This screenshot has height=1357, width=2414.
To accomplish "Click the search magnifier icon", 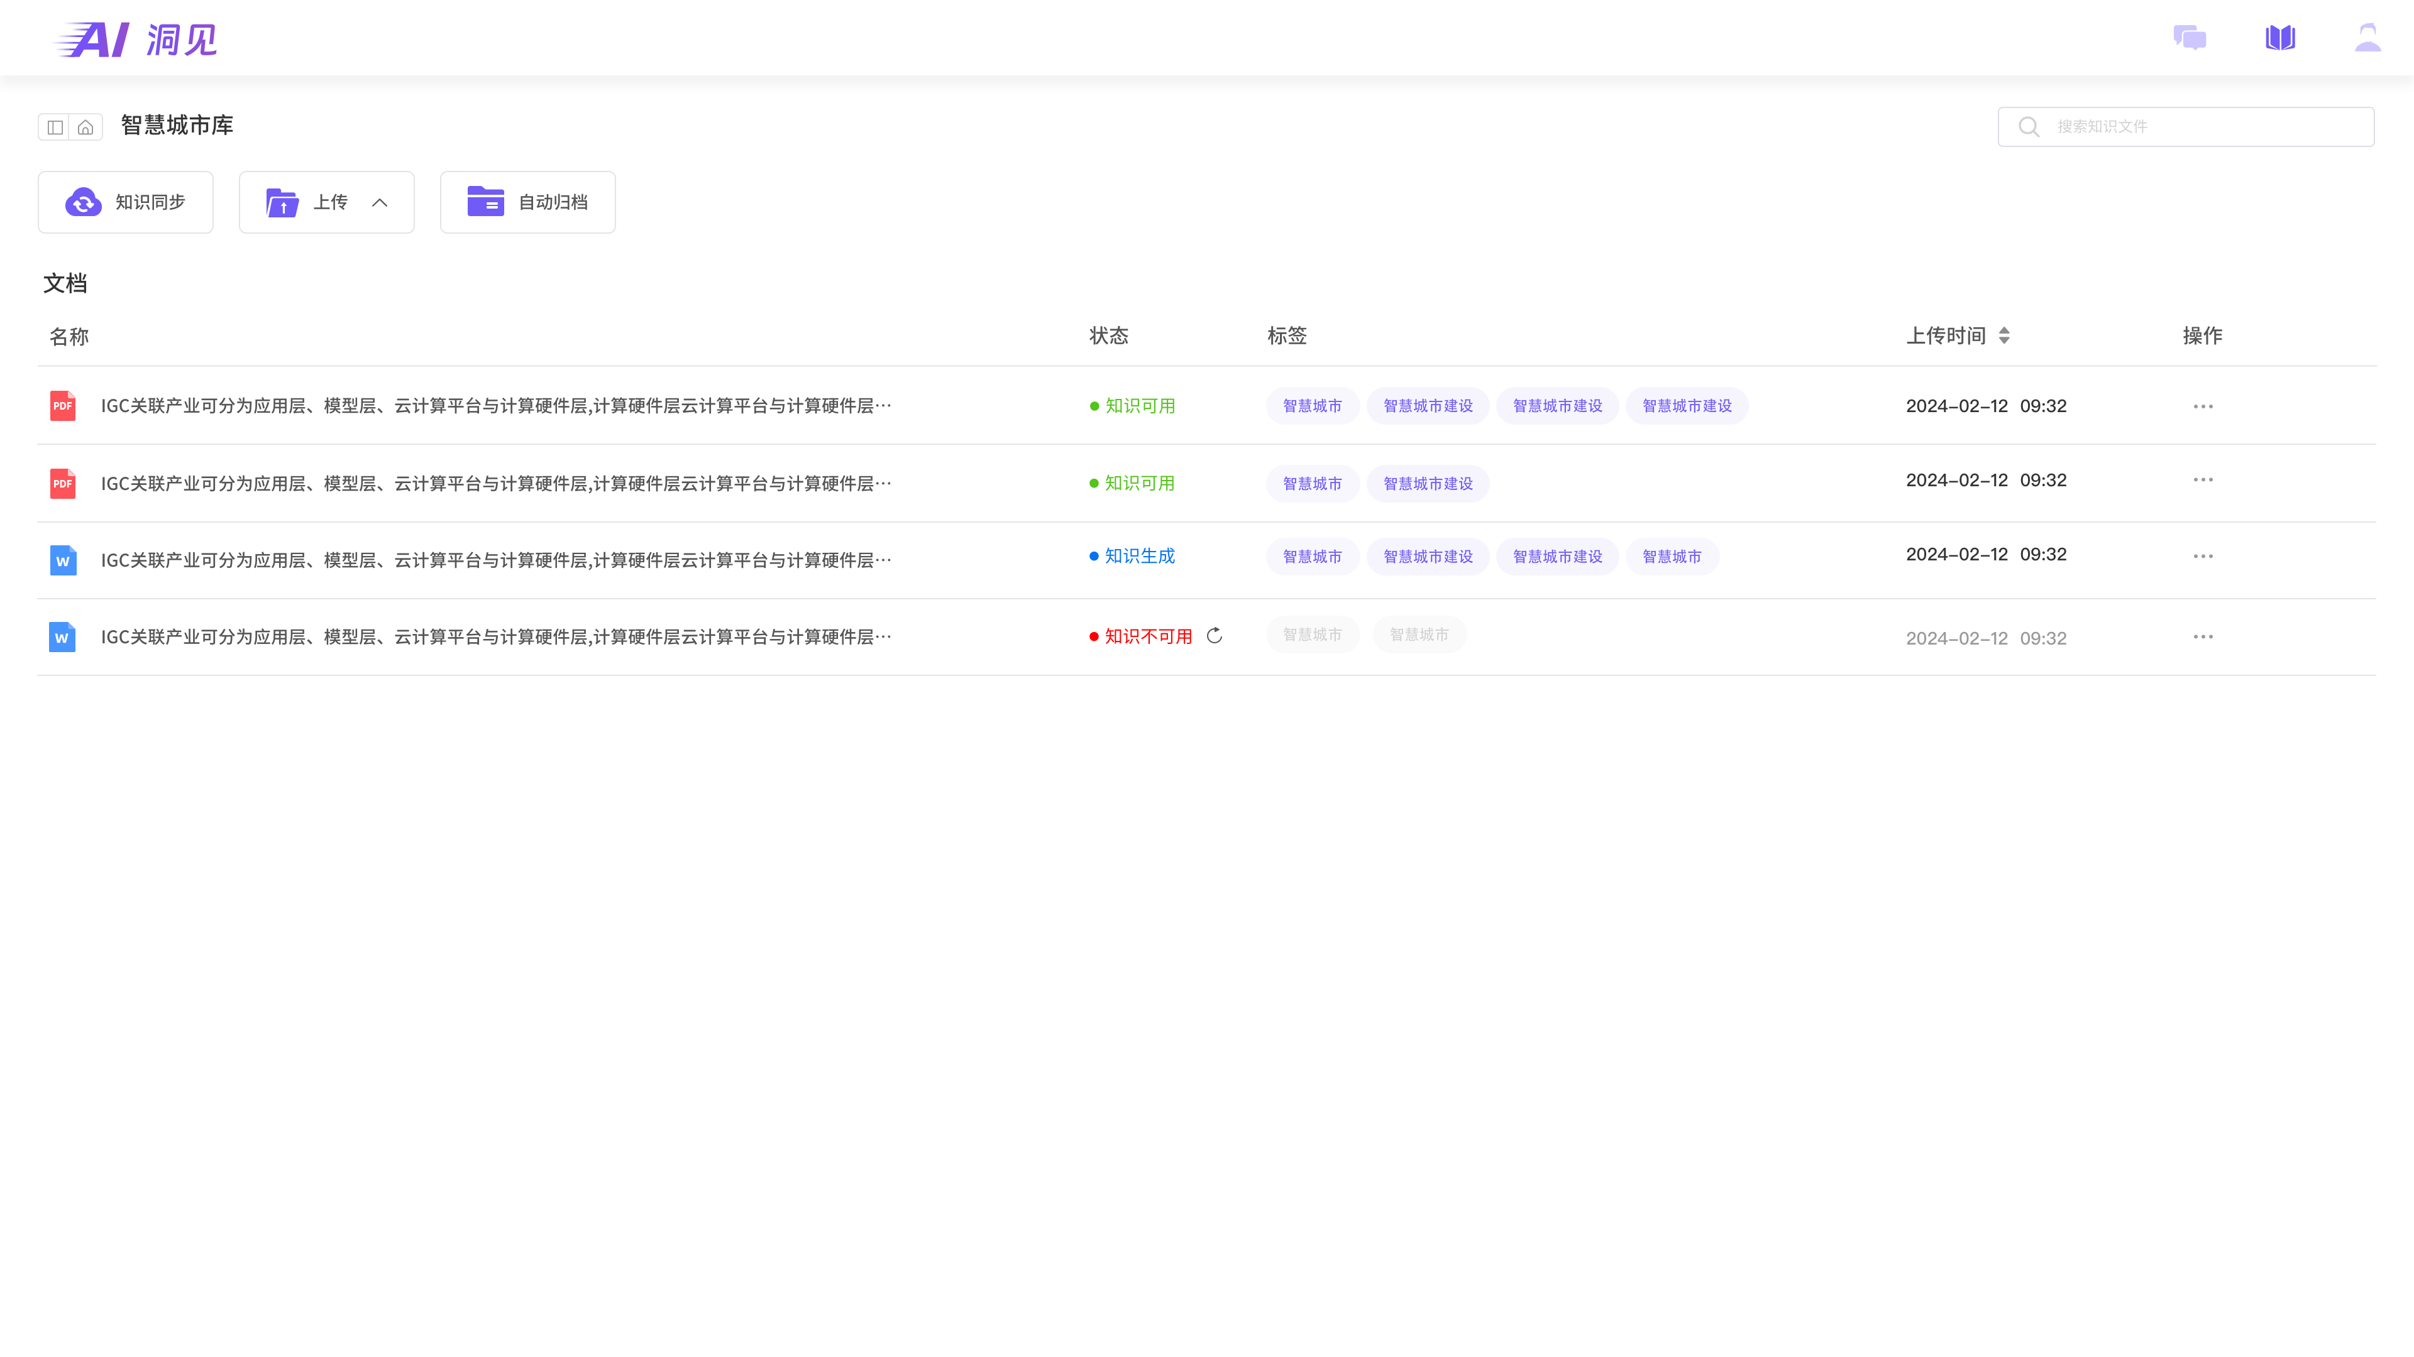I will [x=2029, y=126].
